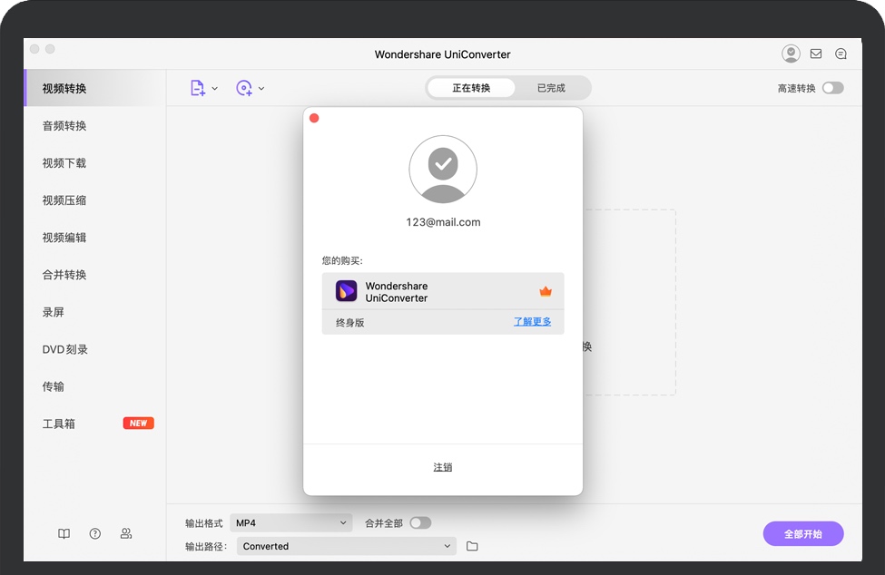Open the 输出路径 Converted dropdown
This screenshot has width=885, height=575.
point(347,546)
